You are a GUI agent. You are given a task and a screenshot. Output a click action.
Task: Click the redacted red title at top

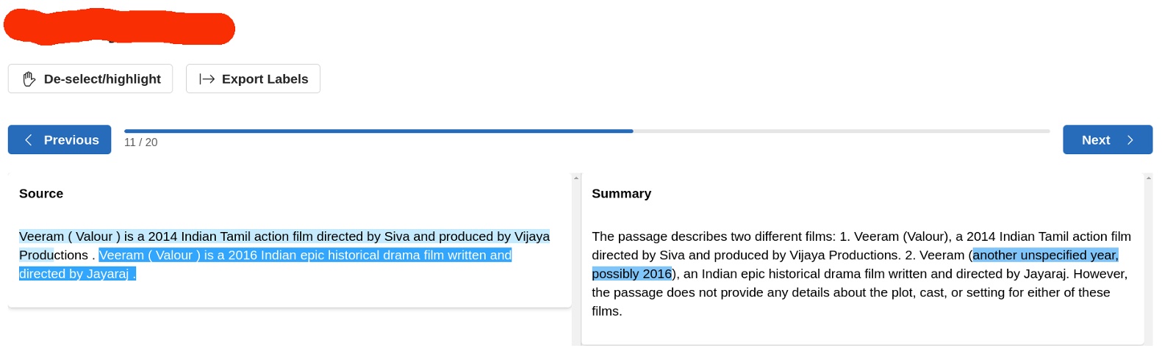click(119, 28)
